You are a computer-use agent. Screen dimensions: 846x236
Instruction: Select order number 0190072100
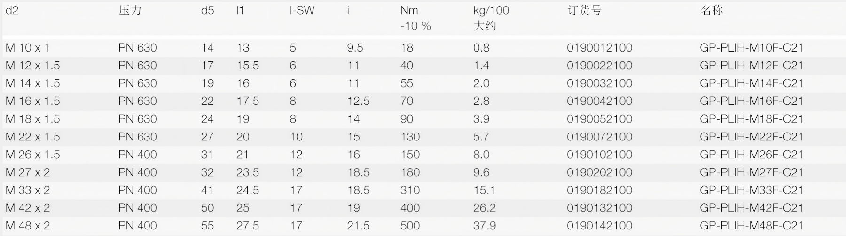599,137
